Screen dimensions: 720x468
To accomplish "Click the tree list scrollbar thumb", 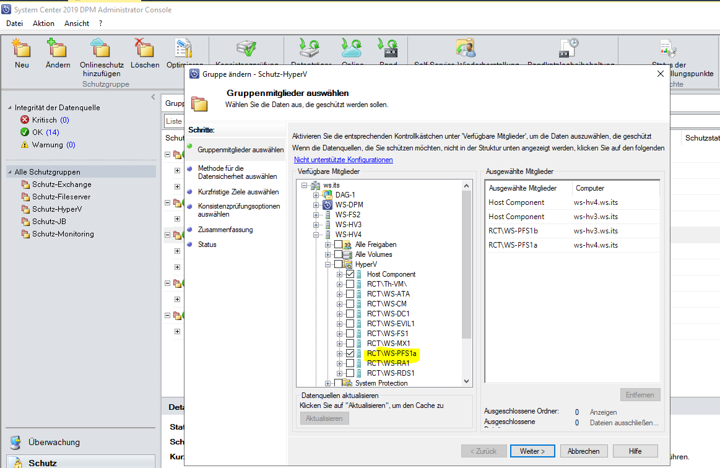I will click(467, 264).
